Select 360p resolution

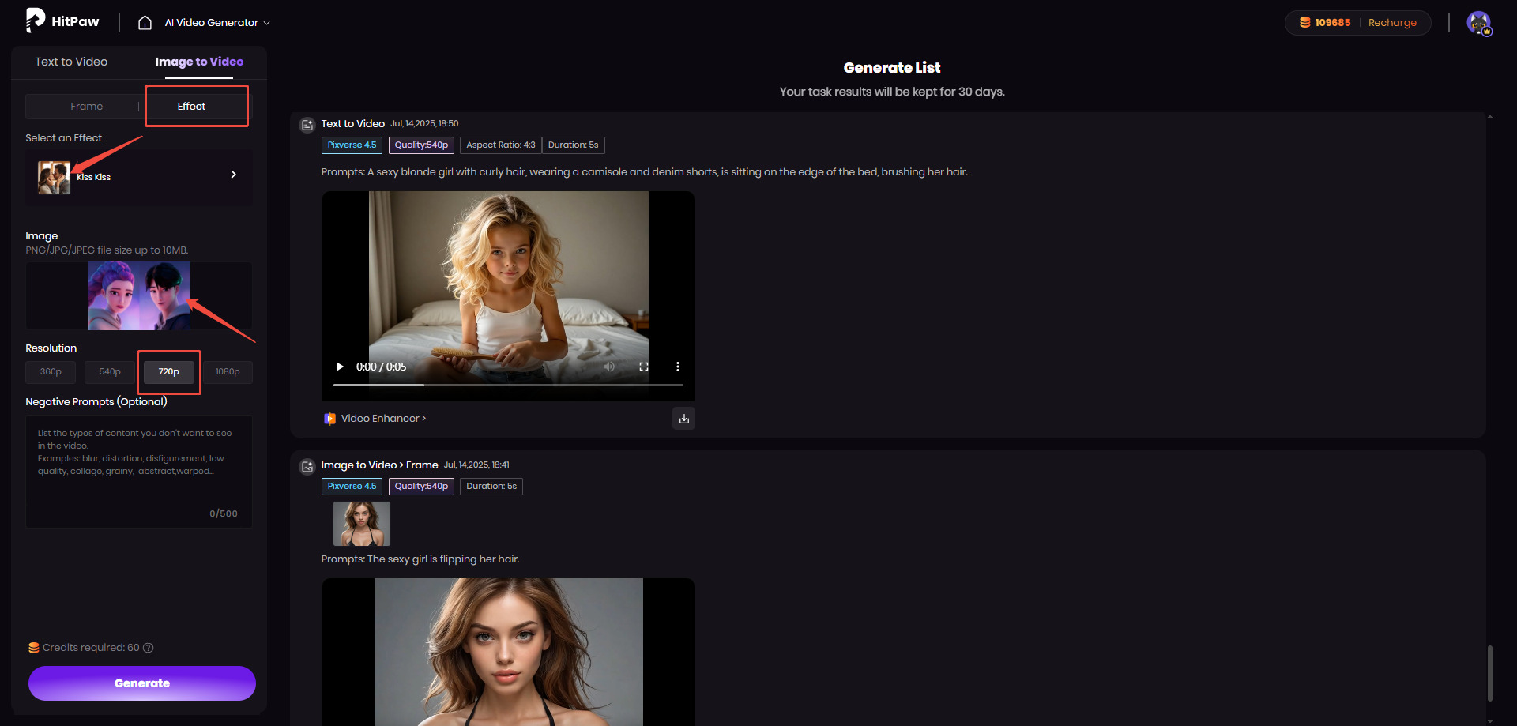(51, 372)
